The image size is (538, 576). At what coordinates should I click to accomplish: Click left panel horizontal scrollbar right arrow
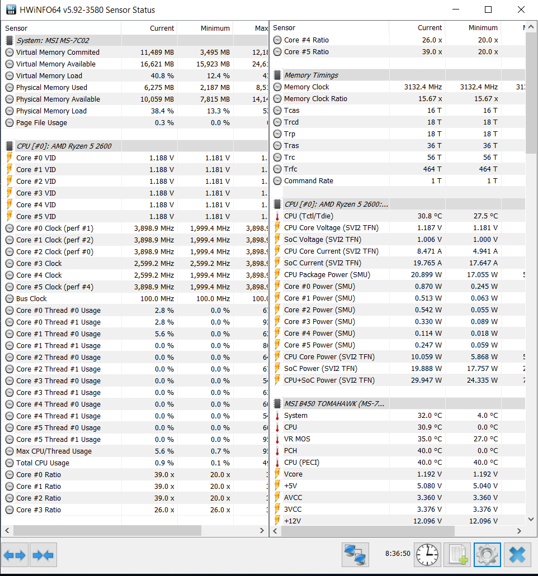pyautogui.click(x=262, y=530)
